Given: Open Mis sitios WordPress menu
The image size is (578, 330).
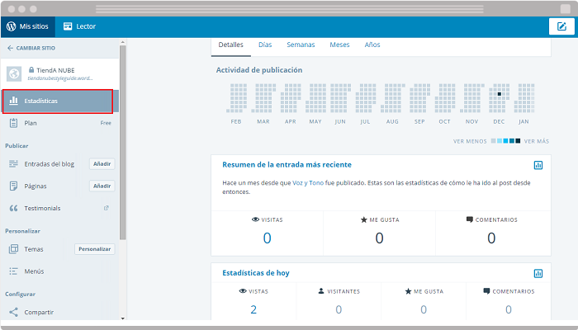Looking at the screenshot, I should [28, 26].
